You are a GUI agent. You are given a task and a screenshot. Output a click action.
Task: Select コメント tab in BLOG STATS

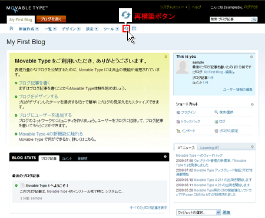tap(67, 158)
